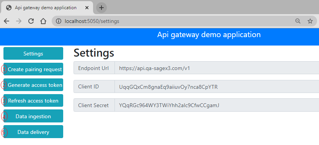
Task: Focus the address bar showing localhost:5050/settings
Action: (x=184, y=21)
